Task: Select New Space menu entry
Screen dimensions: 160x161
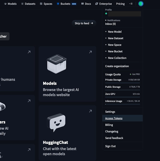Action: click(122, 45)
